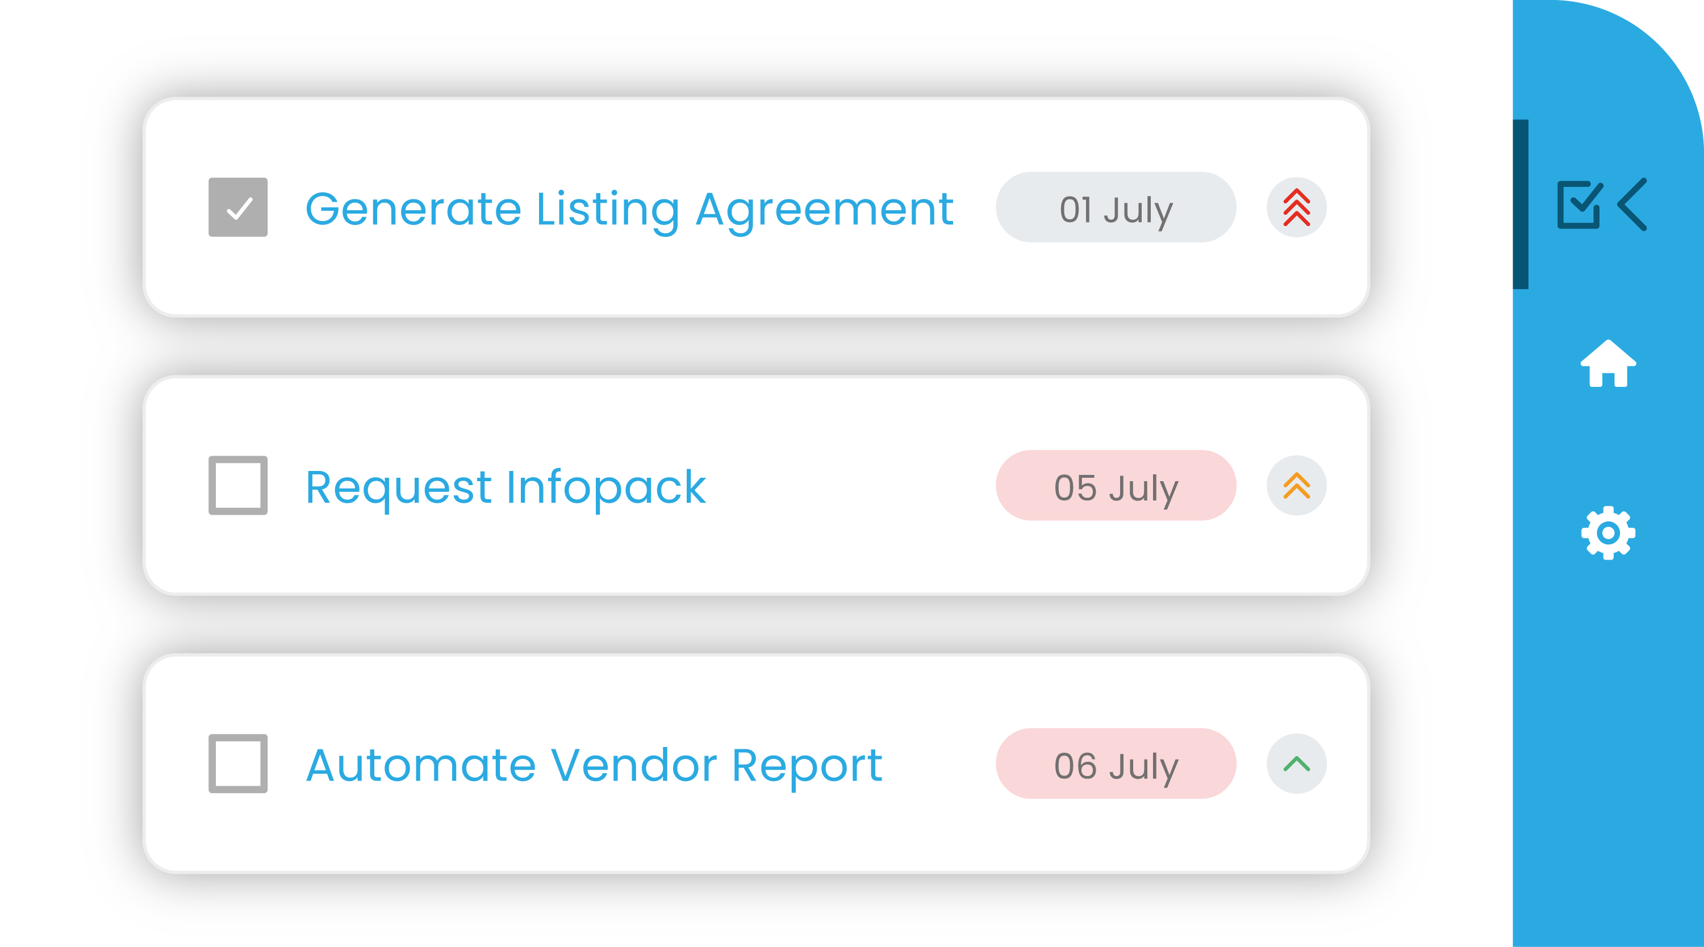Open the Automate Vendor Report task
This screenshot has height=947, width=1704.
tap(594, 765)
